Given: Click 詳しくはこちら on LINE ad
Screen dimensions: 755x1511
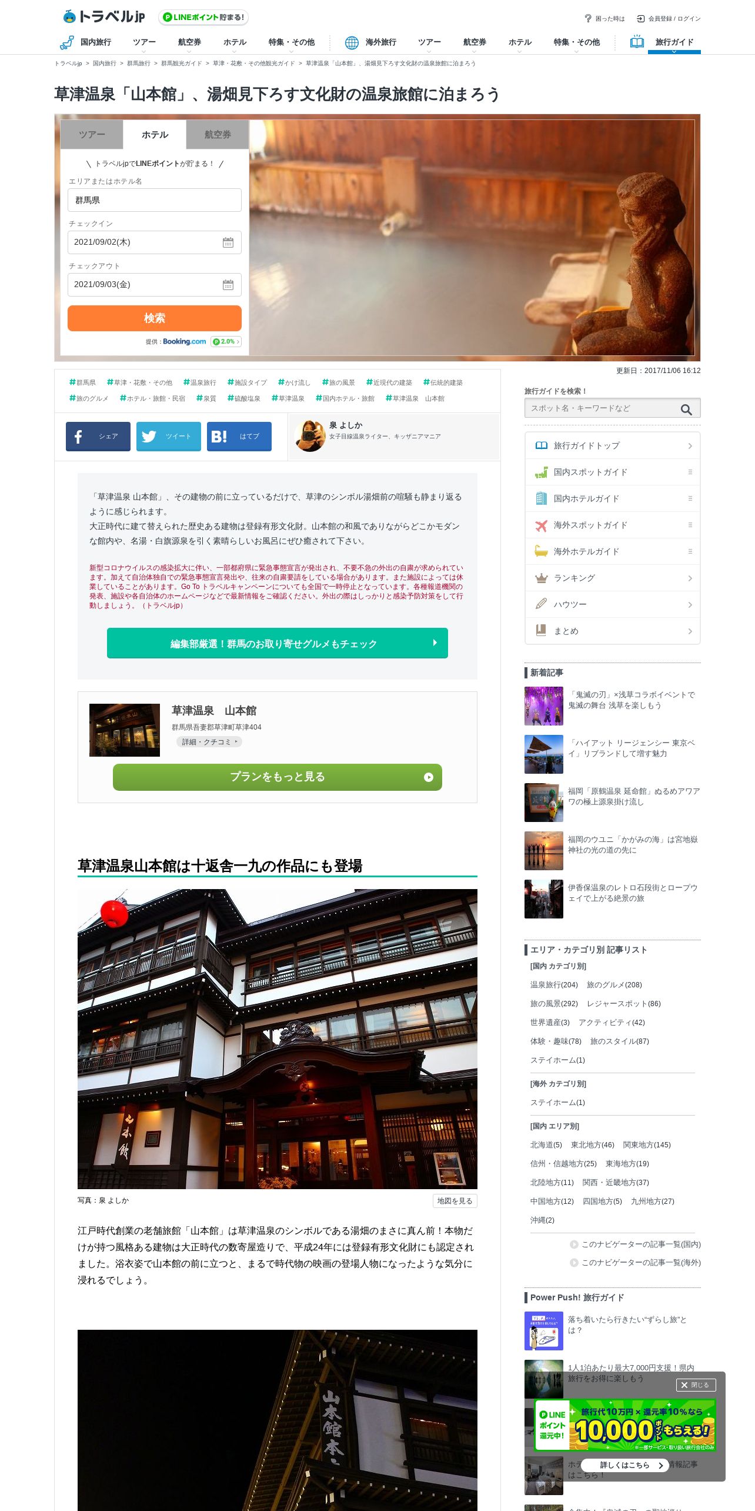Looking at the screenshot, I should click(625, 1465).
